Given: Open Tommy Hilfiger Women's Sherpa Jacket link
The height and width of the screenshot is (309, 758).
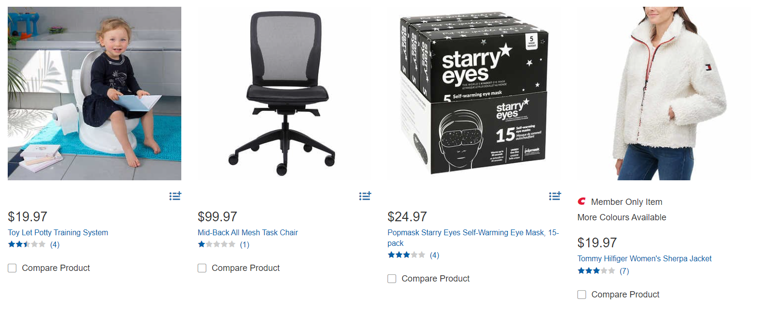Looking at the screenshot, I should (x=644, y=258).
